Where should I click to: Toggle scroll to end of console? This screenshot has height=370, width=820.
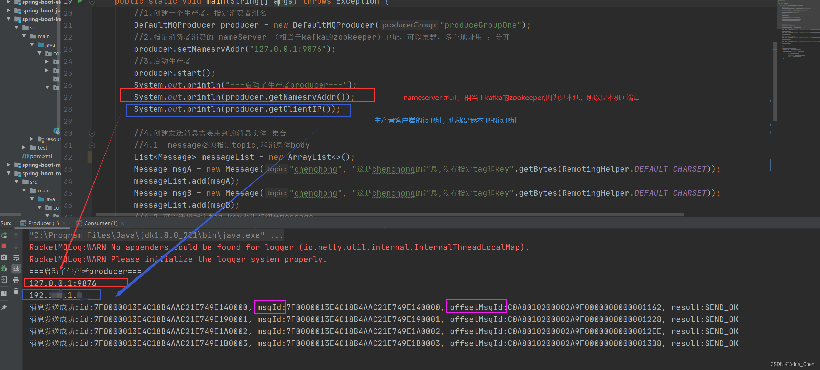16,268
